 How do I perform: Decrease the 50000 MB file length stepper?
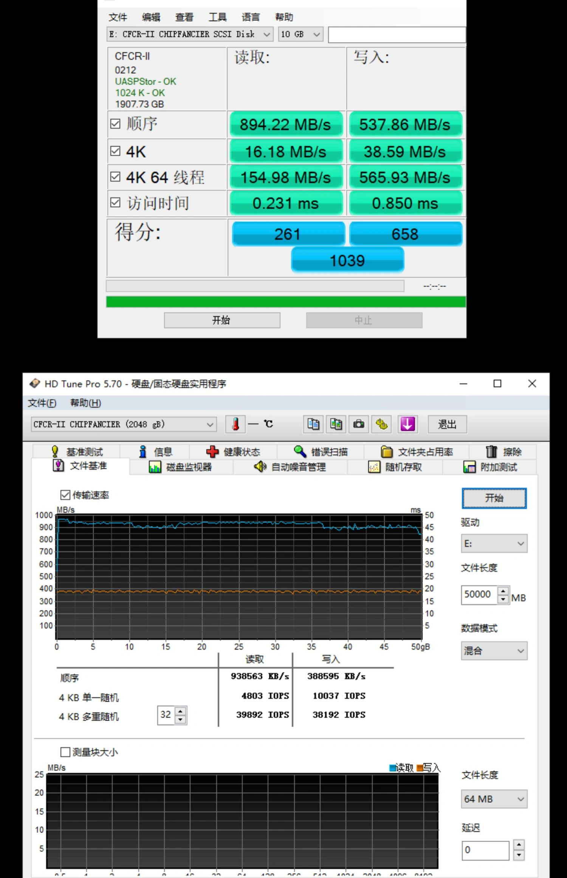coord(503,599)
